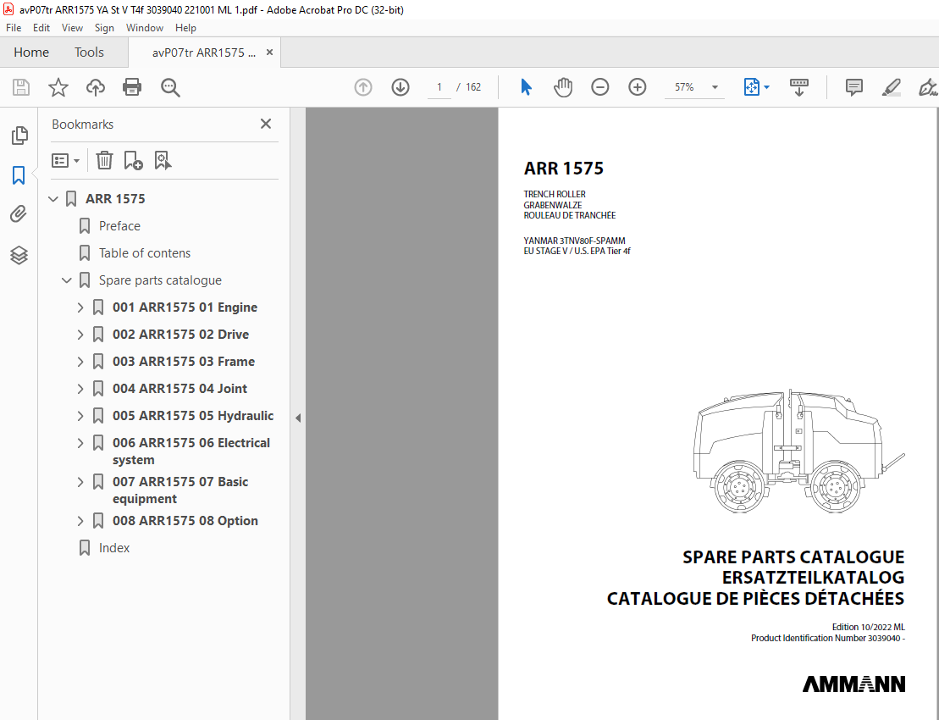Add the document to starred files
Screen dimensions: 939x720
tap(58, 87)
